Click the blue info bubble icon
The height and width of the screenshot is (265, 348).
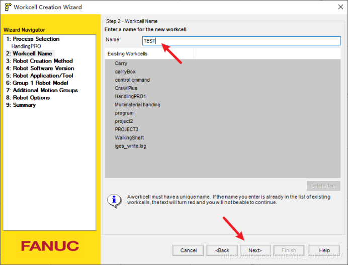(x=114, y=201)
